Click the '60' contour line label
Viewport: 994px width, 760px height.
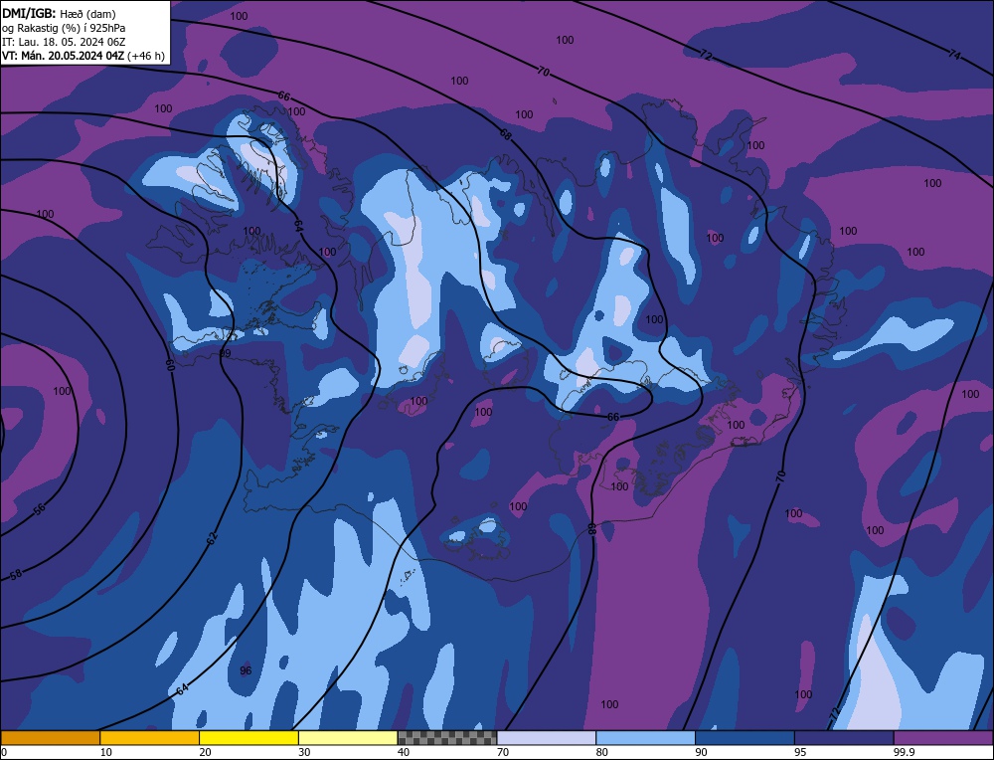(x=169, y=365)
